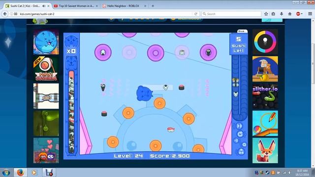The height and width of the screenshot is (177, 315).
Task: Click the nigiri sushi inside the gear wheel
Action: (x=171, y=130)
